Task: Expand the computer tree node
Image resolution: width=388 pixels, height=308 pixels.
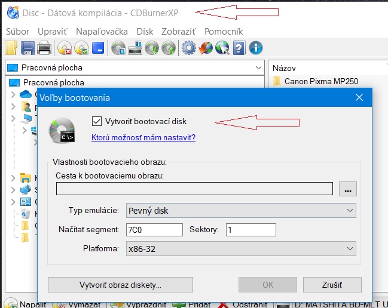Action: coord(13,119)
